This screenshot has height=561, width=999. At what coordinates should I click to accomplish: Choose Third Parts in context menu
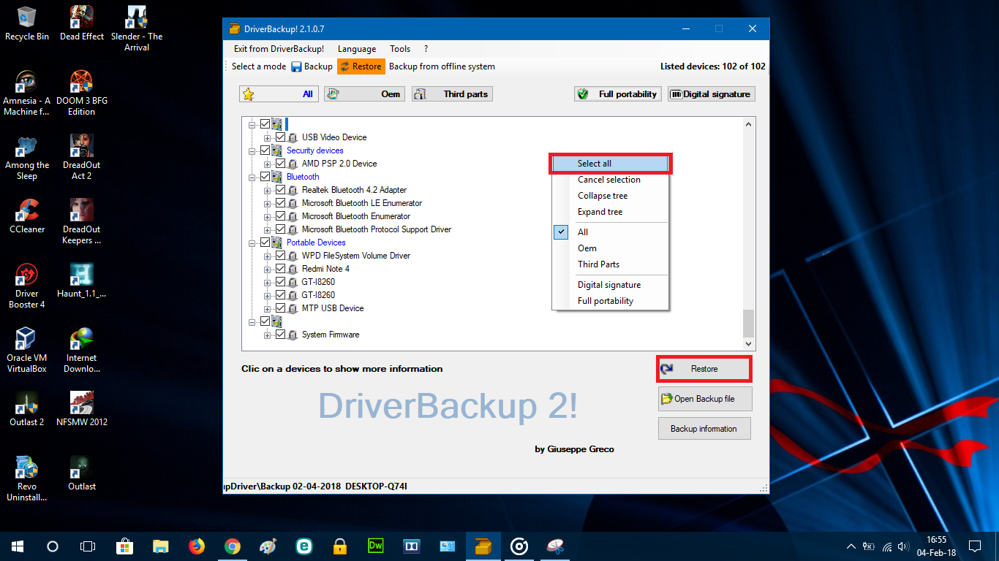(611, 264)
